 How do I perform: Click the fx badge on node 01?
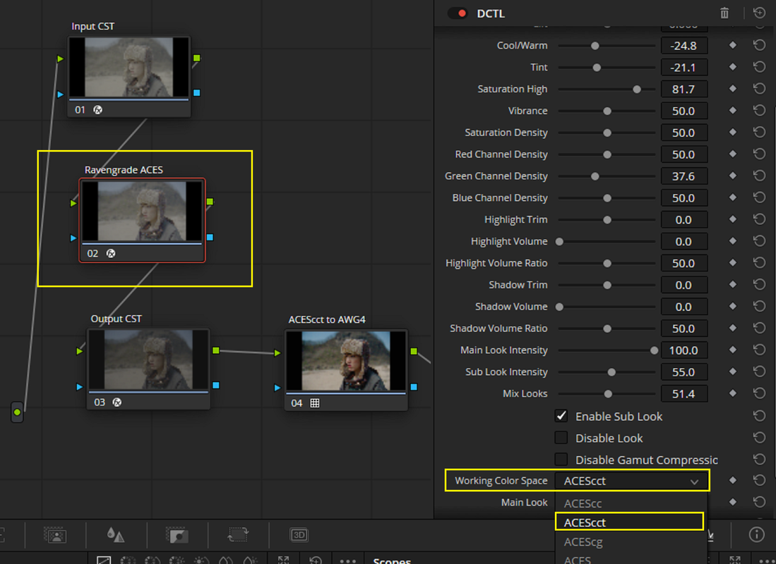click(x=98, y=110)
